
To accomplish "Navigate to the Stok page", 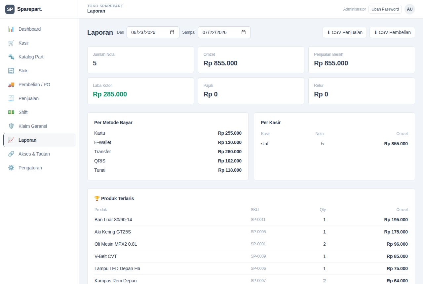I will (x=39, y=71).
